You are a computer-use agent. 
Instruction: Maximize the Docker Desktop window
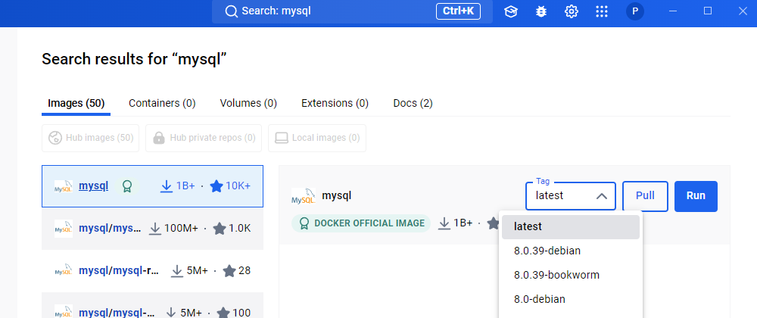tap(708, 11)
